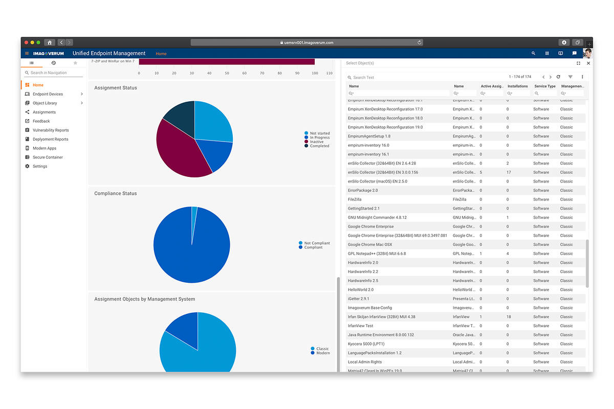The image size is (614, 409).
Task: Open the chat feedback icon in the header
Action: coord(574,53)
